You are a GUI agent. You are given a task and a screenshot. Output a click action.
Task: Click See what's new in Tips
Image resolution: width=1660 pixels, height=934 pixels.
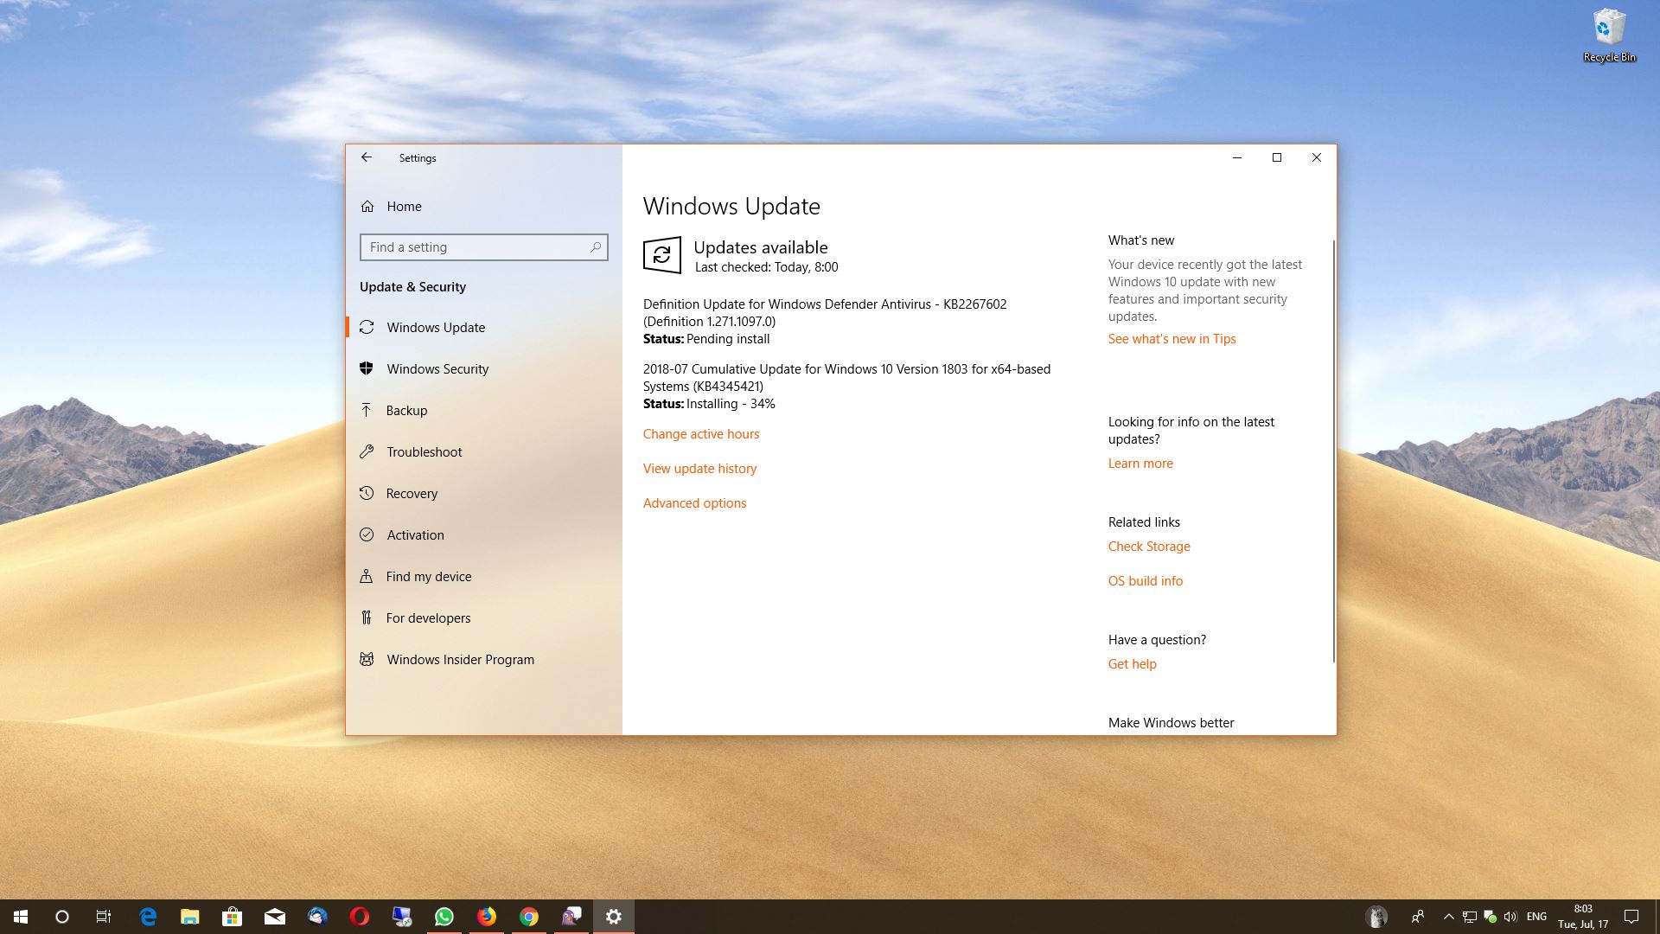1172,339
